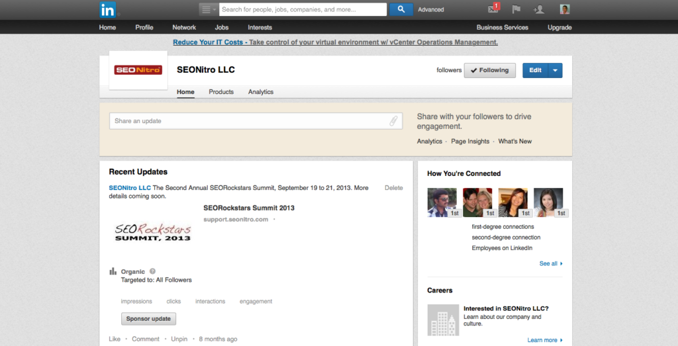Image resolution: width=678 pixels, height=346 pixels.
Task: Click first-degree connections text
Action: point(503,227)
